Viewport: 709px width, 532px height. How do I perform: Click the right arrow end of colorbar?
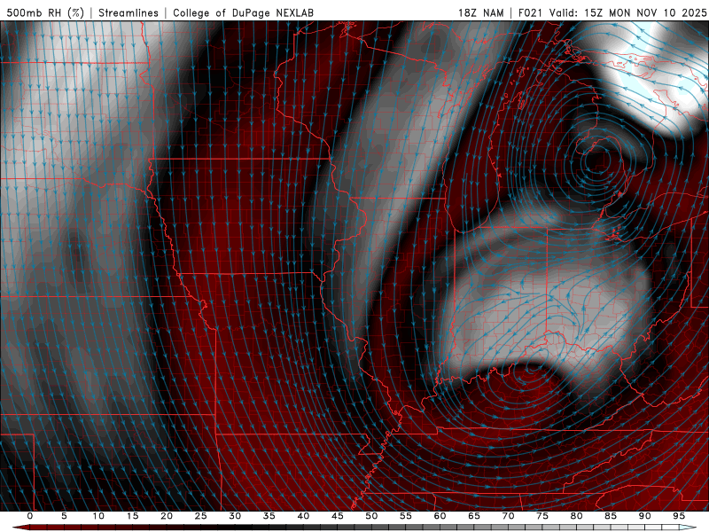click(689, 528)
